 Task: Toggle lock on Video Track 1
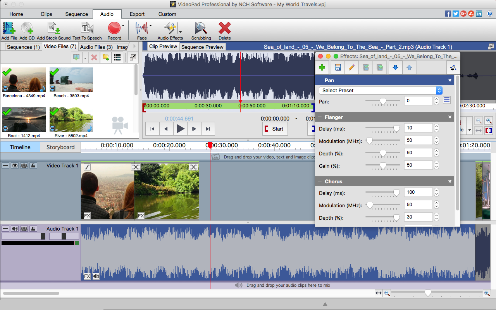click(x=34, y=165)
